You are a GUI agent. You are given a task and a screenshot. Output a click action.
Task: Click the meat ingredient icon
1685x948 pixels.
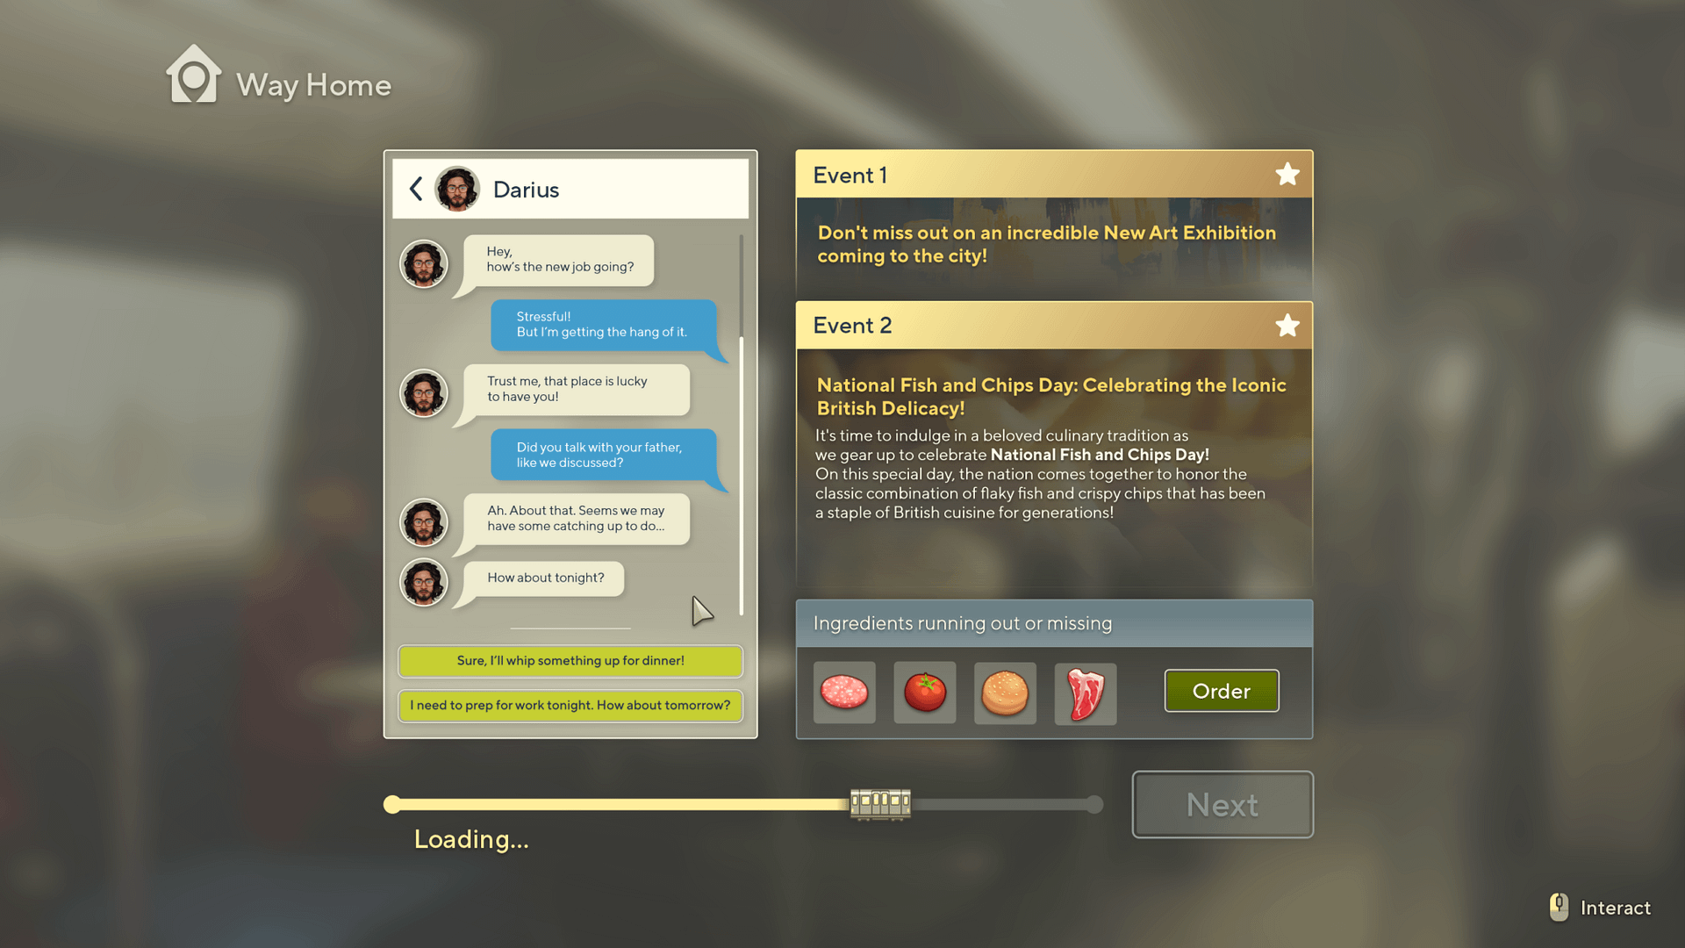[1085, 690]
